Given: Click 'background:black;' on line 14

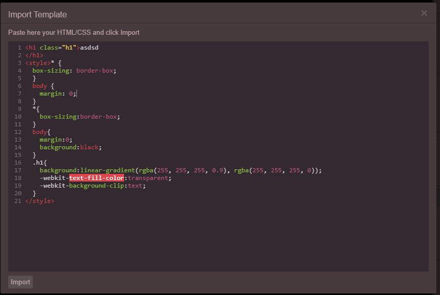Looking at the screenshot, I should (x=71, y=147).
